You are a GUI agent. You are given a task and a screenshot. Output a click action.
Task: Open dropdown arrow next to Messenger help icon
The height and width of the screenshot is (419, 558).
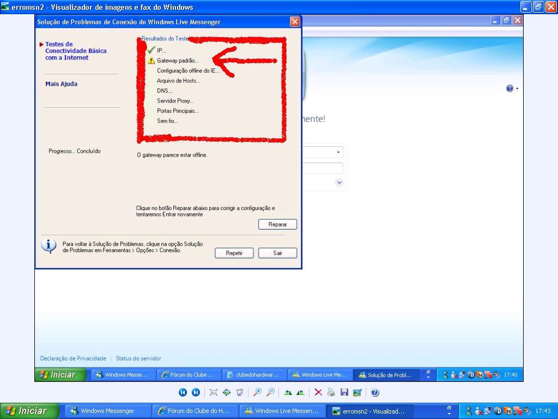pyautogui.click(x=517, y=88)
